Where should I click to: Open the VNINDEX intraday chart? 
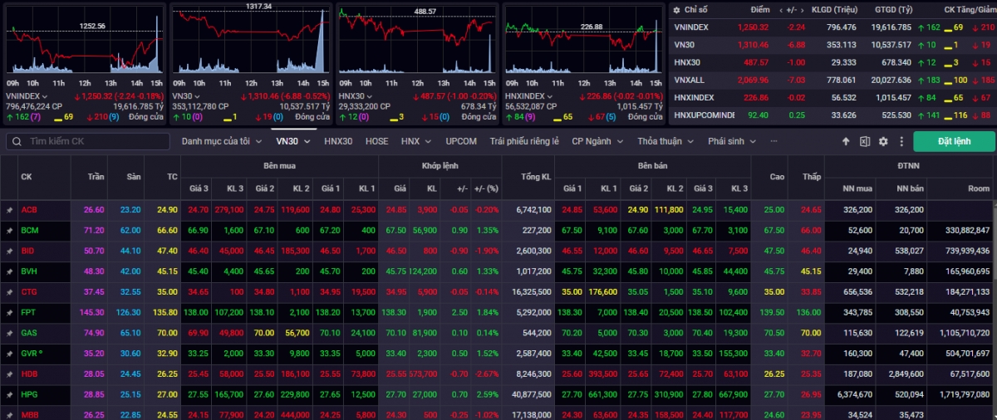pos(84,41)
